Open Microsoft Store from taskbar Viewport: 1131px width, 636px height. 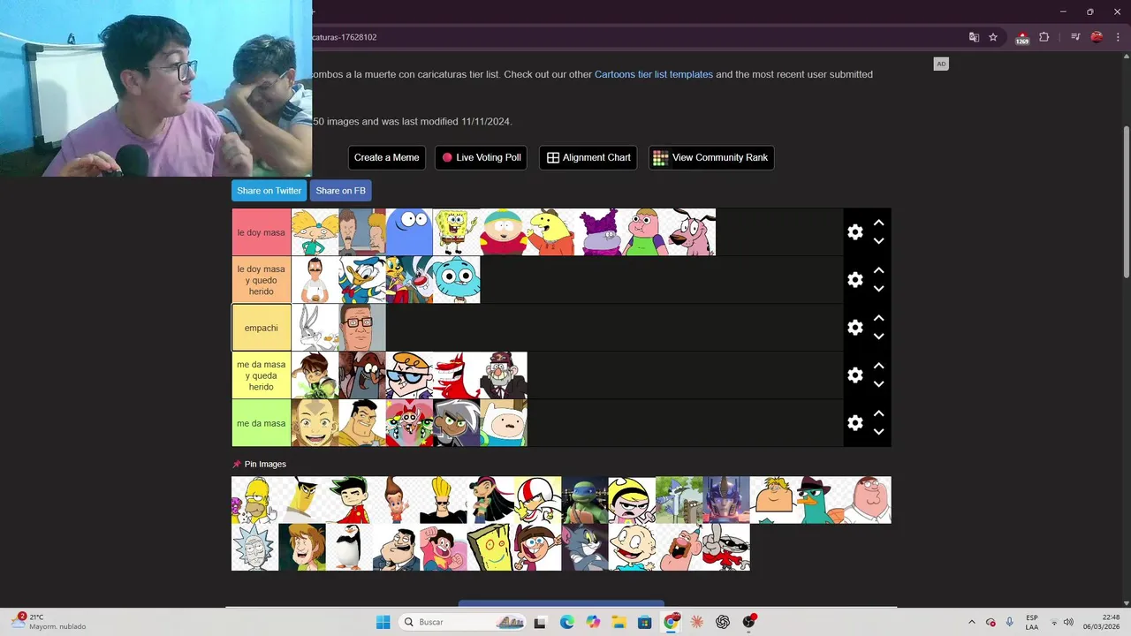pos(645,622)
